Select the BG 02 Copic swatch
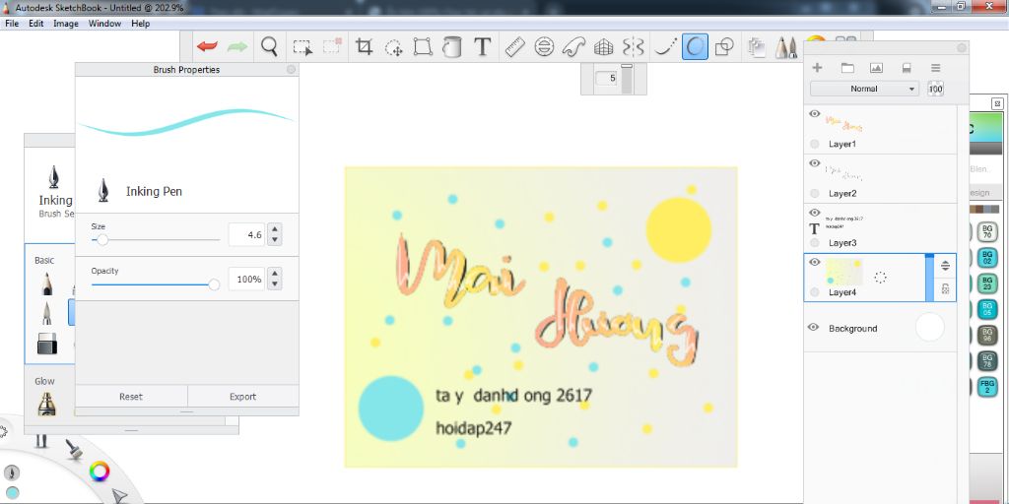1009x504 pixels. [x=987, y=258]
